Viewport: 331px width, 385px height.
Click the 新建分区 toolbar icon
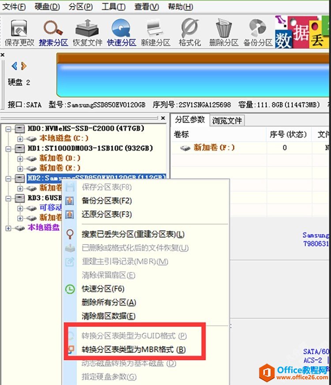point(155,33)
